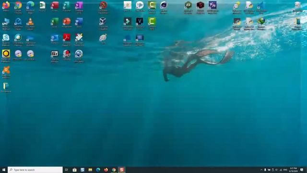Select the Excel desktop shortcut
Image resolution: width=307 pixels, height=173 pixels.
[55, 23]
